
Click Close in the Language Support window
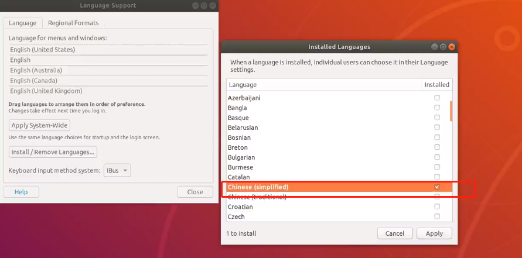pos(195,192)
